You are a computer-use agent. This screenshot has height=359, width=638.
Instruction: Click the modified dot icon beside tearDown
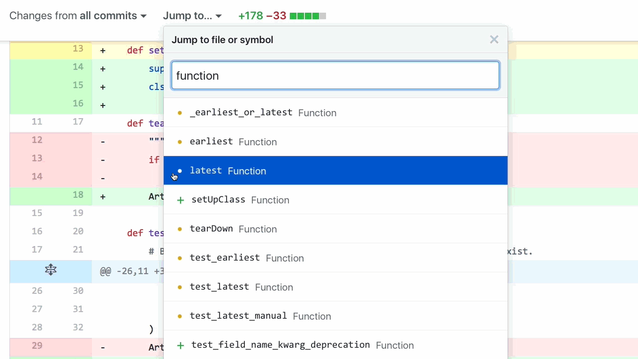(180, 229)
